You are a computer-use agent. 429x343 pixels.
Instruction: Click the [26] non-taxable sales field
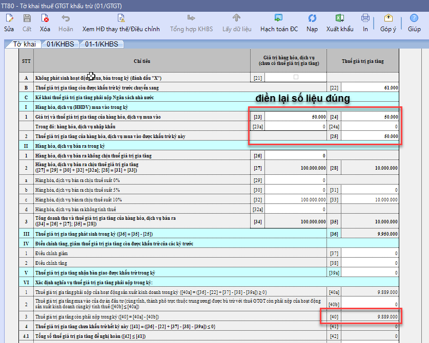(x=296, y=156)
